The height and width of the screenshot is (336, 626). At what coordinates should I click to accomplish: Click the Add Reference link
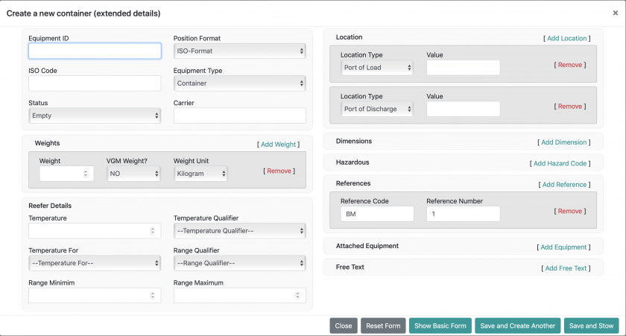pyautogui.click(x=564, y=184)
